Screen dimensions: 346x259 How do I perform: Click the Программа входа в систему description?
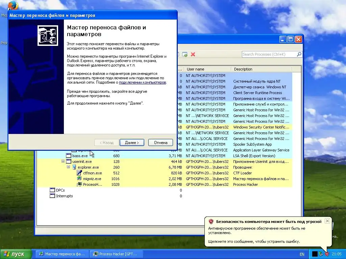[261, 98]
